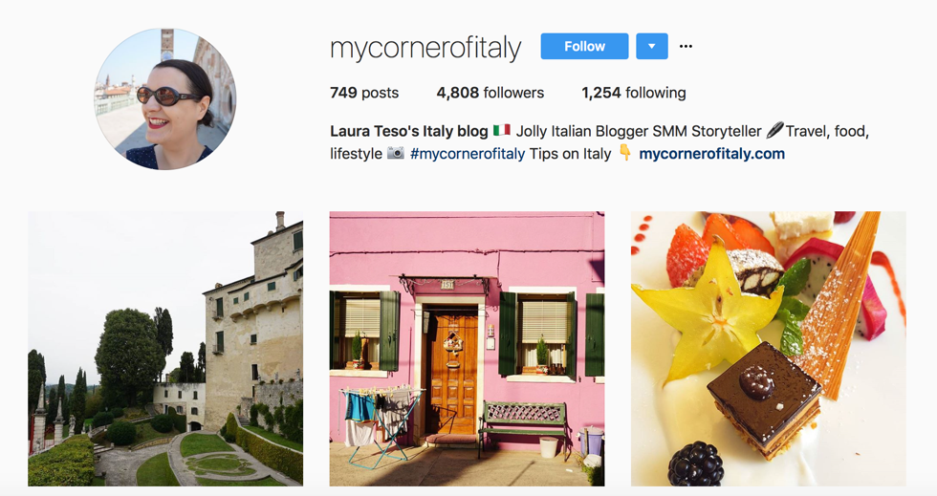Select the mycornerofitaly username heading
The image size is (937, 496).
pyautogui.click(x=425, y=48)
